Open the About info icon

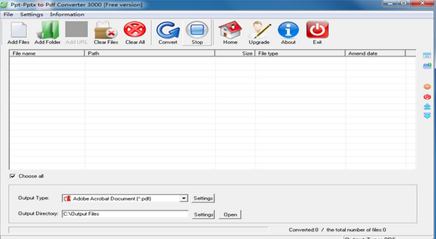[x=288, y=33]
